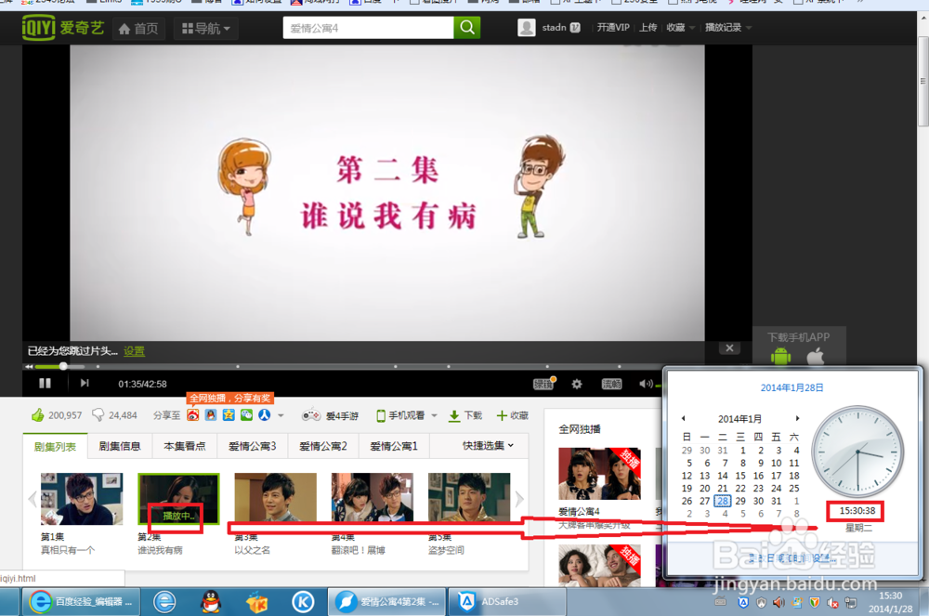The width and height of the screenshot is (929, 616).
Task: Share to QQ penguin icon
Action: (x=211, y=415)
